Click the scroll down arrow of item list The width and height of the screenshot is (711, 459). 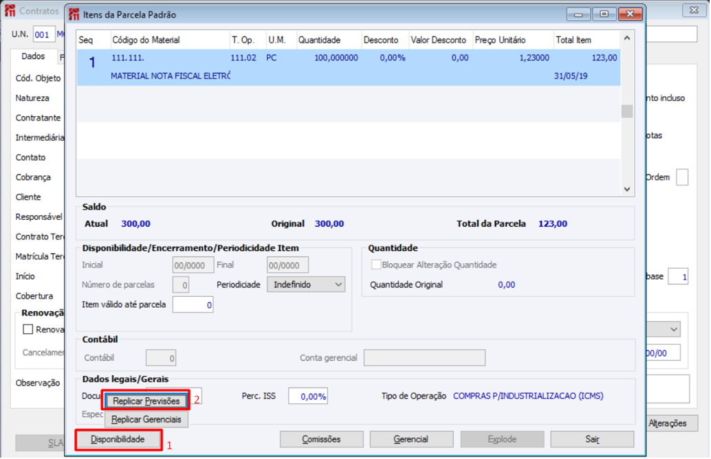tap(627, 190)
